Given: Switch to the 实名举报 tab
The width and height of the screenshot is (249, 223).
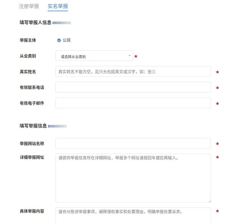Looking at the screenshot, I should (x=58, y=7).
